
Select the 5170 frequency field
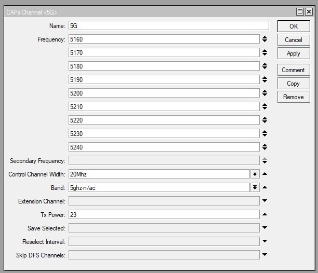click(164, 52)
